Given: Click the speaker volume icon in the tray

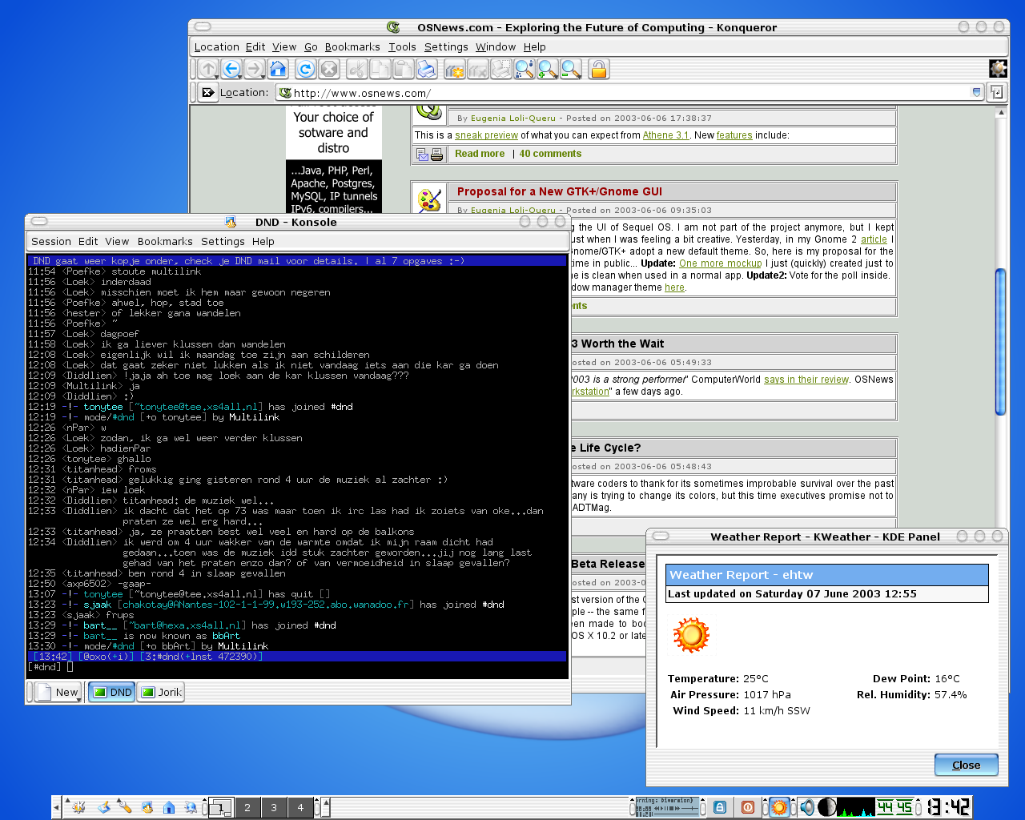Looking at the screenshot, I should (807, 807).
